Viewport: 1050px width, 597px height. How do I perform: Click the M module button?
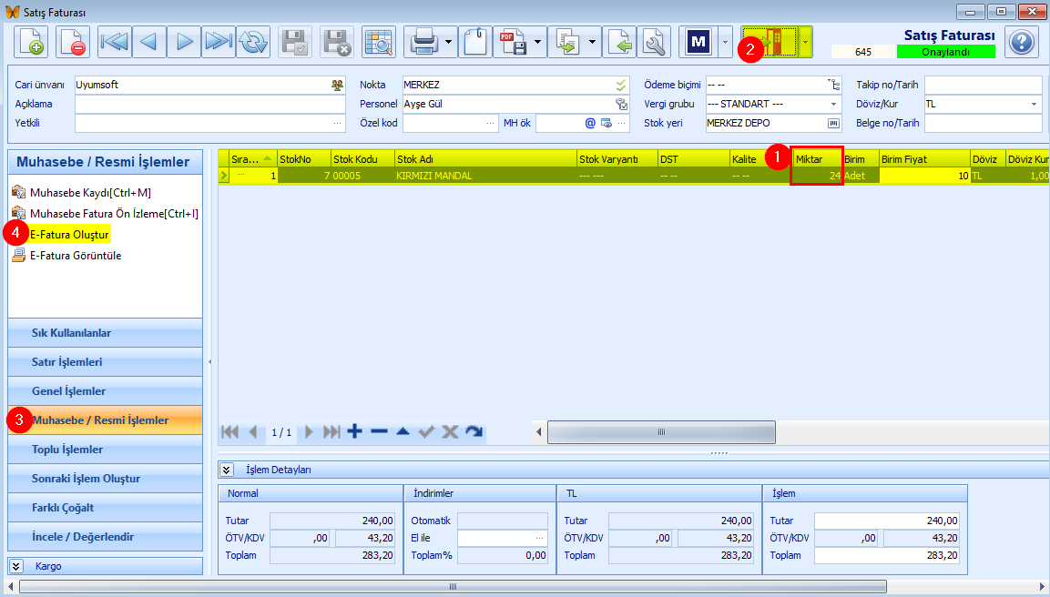(697, 40)
